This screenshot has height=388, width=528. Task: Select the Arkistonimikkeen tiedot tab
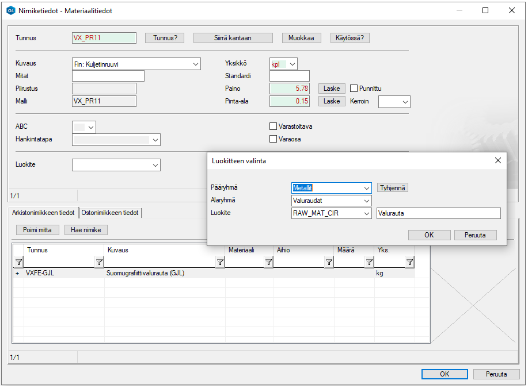point(43,213)
